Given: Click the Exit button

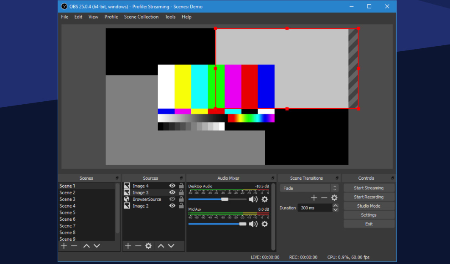Looking at the screenshot, I should tap(369, 224).
